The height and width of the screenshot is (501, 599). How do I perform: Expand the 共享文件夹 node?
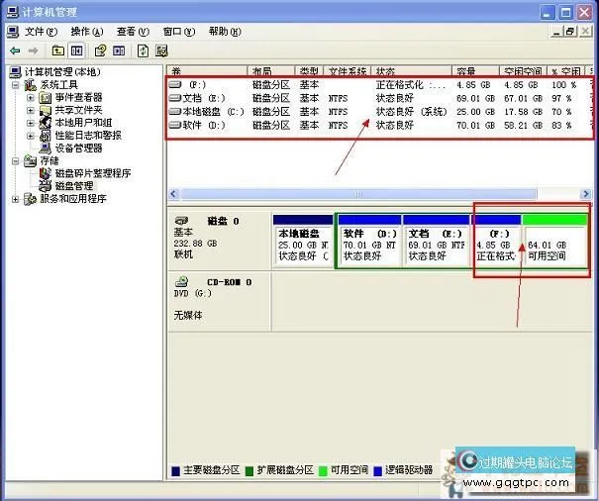tap(30, 111)
